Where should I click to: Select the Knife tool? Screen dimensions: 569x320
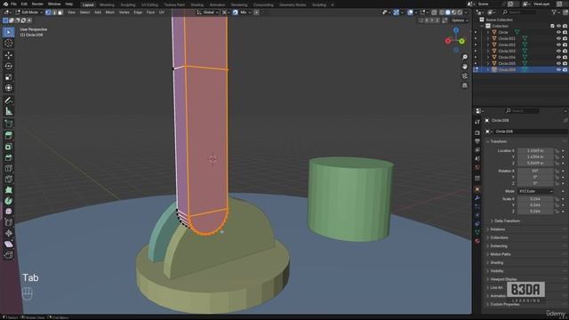pos(9,180)
